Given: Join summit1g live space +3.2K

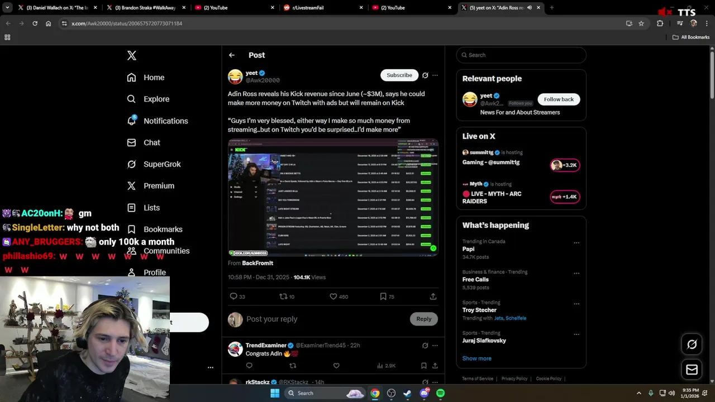Looking at the screenshot, I should pos(565,165).
